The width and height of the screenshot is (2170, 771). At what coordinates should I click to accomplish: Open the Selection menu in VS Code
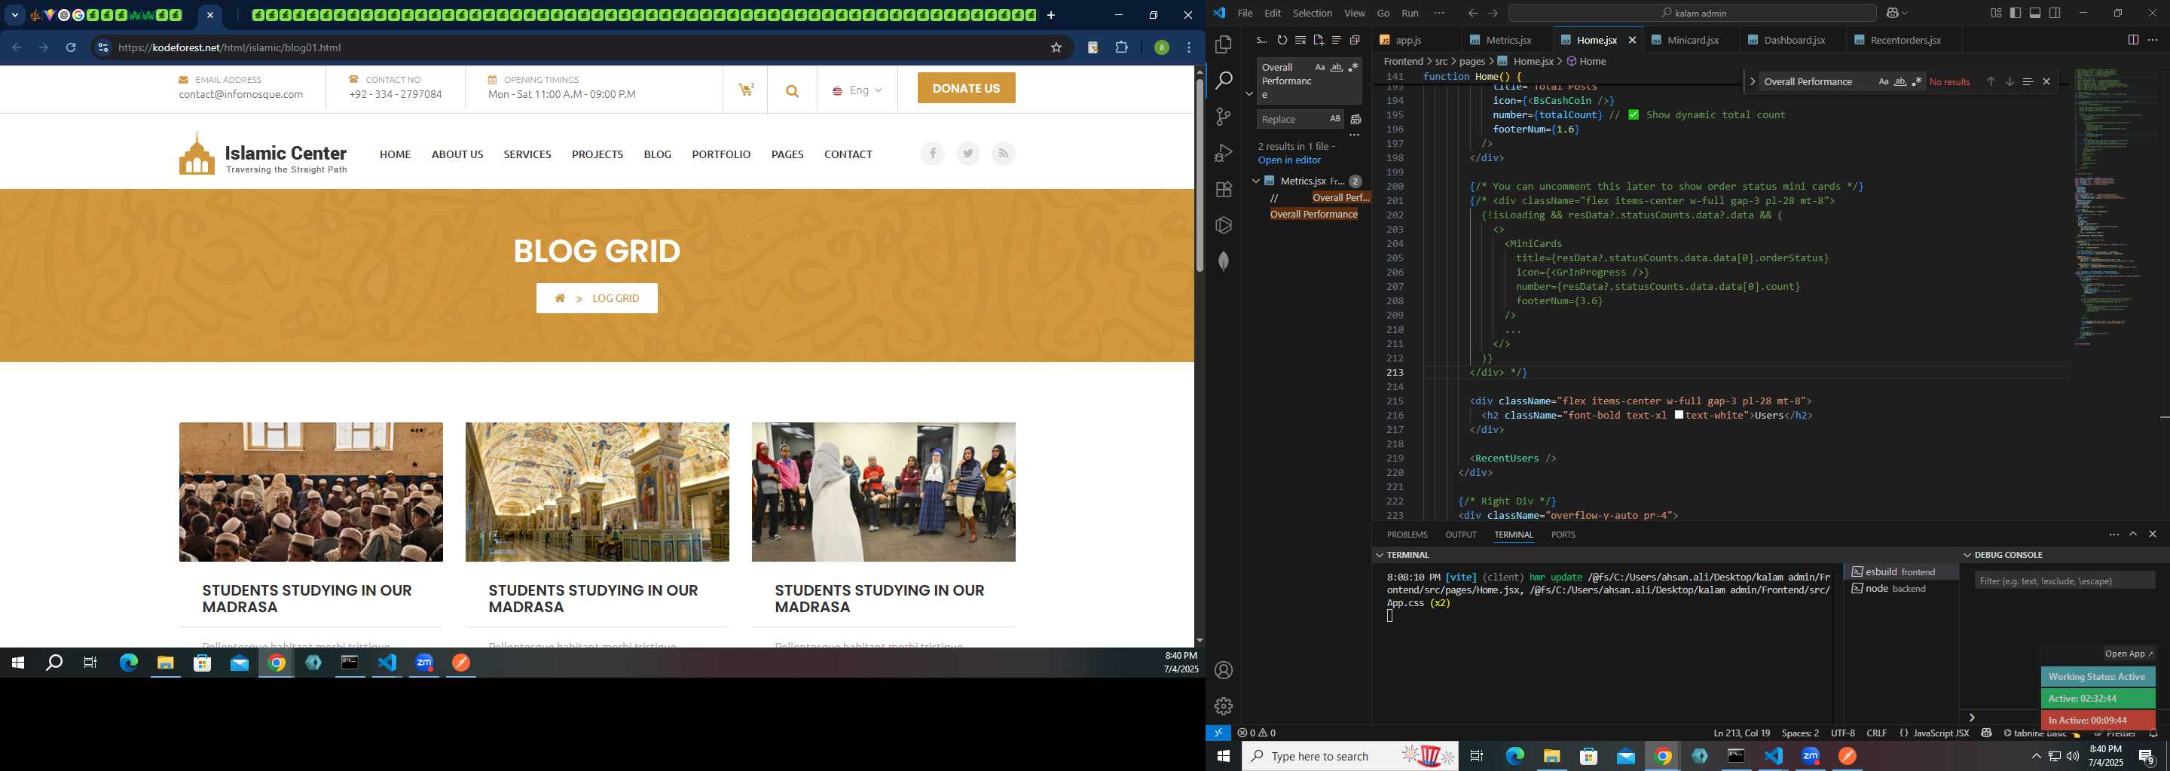(1312, 14)
